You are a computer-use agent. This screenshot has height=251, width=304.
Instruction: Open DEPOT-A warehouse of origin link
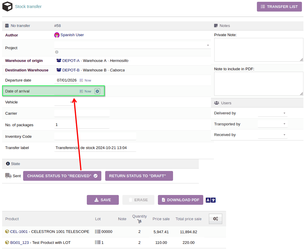(71, 61)
